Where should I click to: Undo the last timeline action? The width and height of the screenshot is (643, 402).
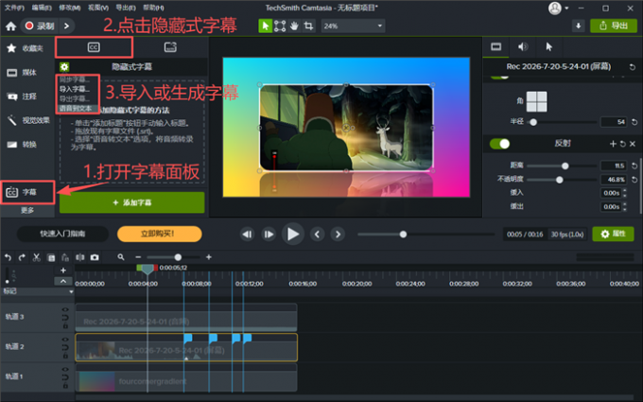pos(8,257)
